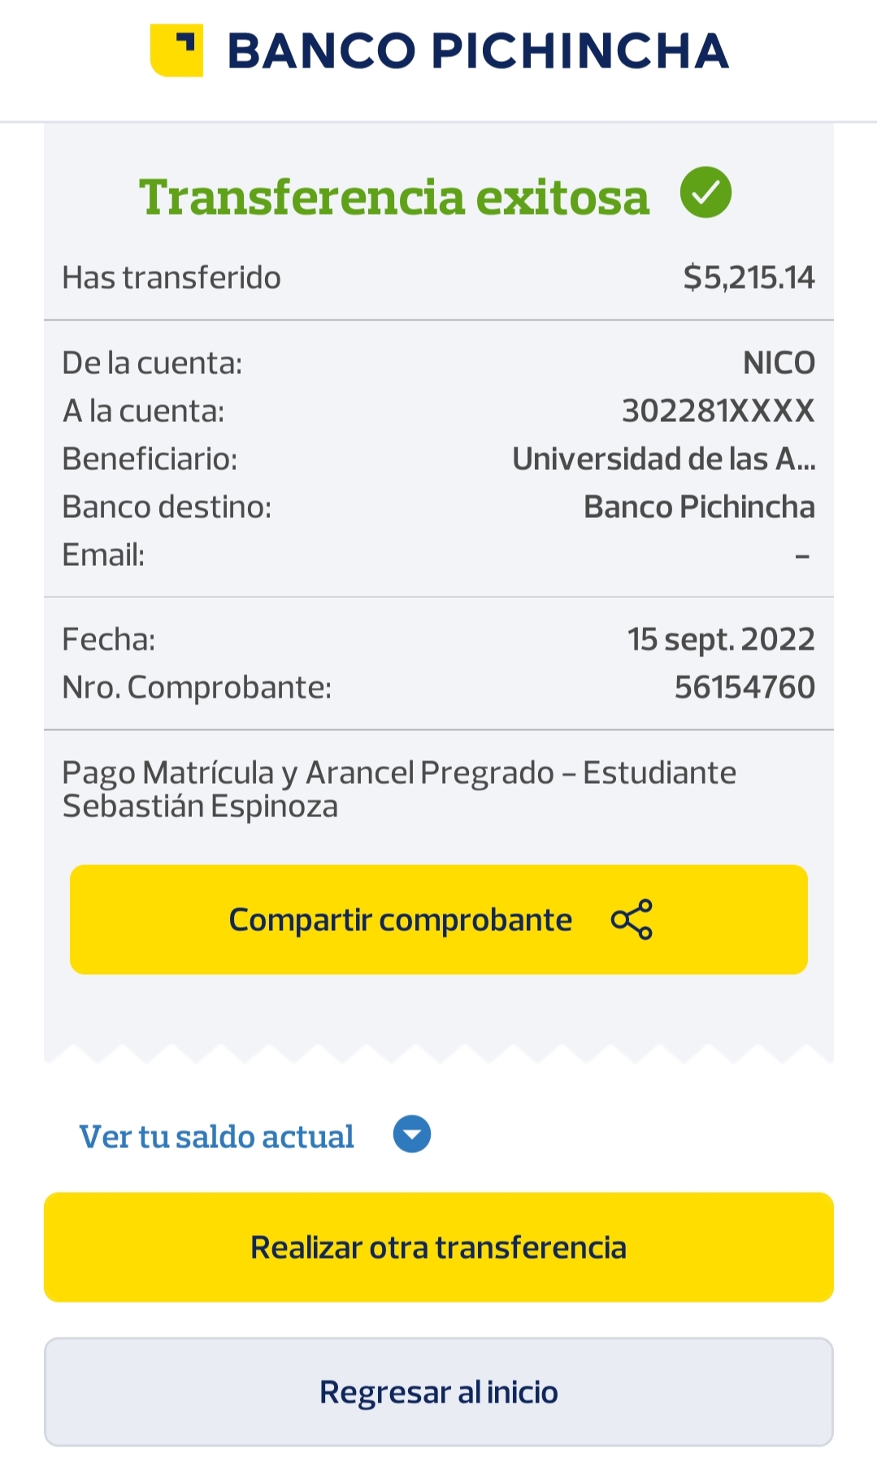Tap Regresar al inicio button

(x=439, y=1392)
